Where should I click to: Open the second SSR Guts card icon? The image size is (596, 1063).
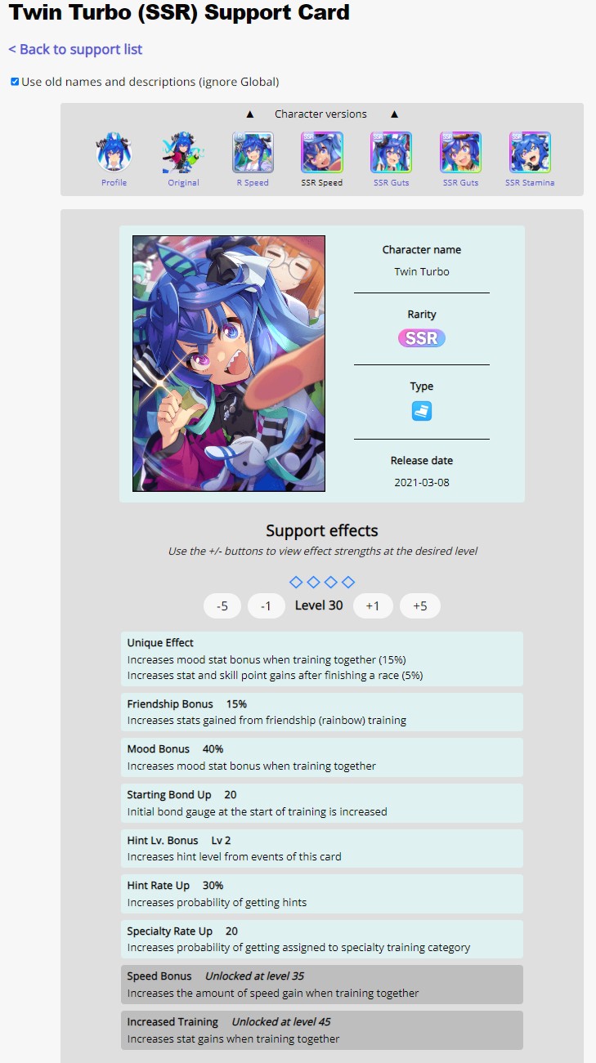(460, 153)
